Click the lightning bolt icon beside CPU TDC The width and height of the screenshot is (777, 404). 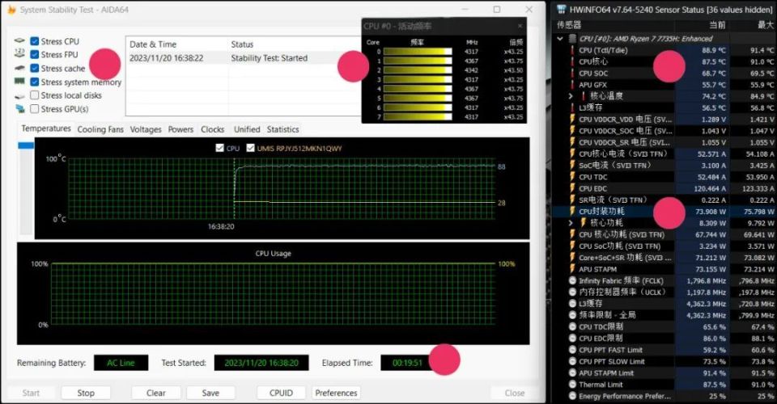pyautogui.click(x=571, y=177)
